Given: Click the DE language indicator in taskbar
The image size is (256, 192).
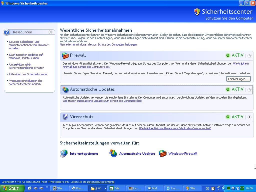Looking at the screenshot, I should click(x=207, y=188).
